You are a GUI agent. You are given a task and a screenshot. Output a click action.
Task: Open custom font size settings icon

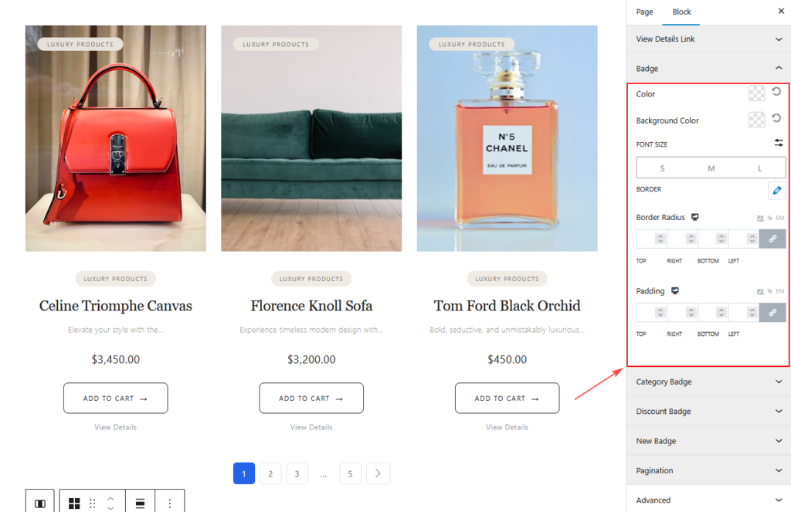[x=779, y=143]
